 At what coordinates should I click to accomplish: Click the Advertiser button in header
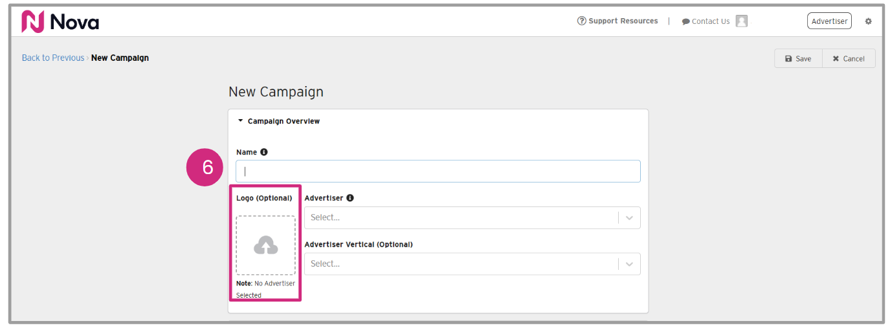click(829, 21)
